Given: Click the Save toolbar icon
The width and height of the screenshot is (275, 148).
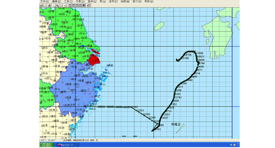Looking at the screenshot, I should point(45,6).
